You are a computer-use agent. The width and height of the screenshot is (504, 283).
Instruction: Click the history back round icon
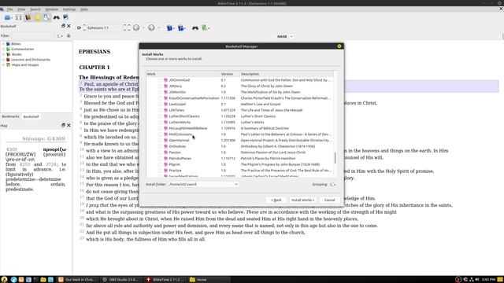tap(136, 28)
